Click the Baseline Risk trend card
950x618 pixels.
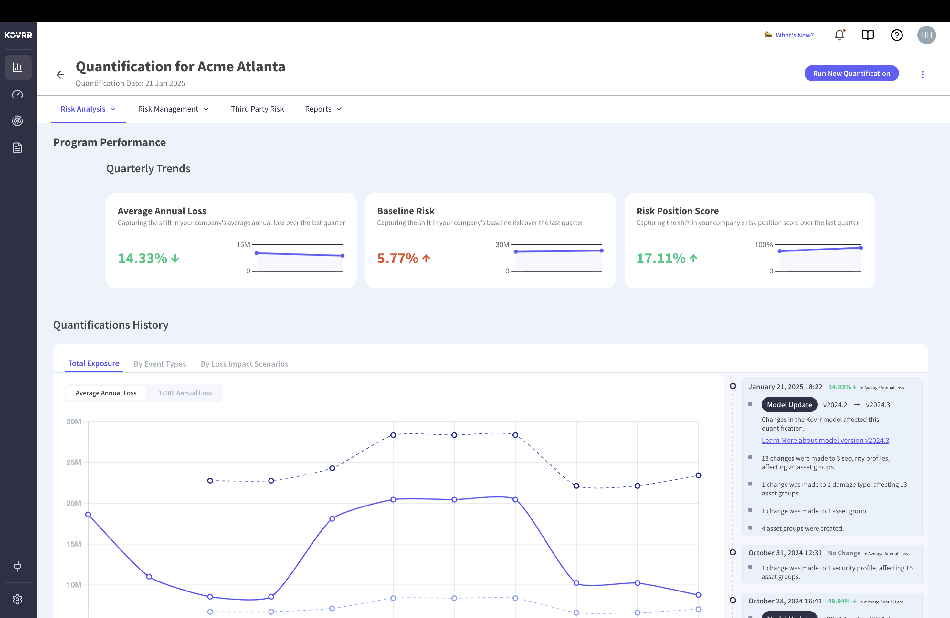pos(490,241)
